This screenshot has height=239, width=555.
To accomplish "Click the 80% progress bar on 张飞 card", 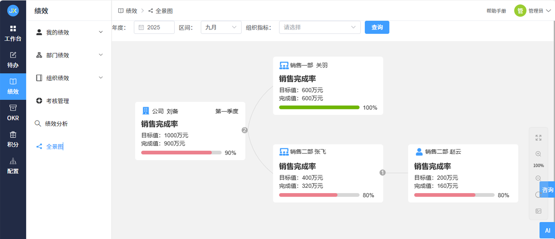I will pyautogui.click(x=319, y=195).
